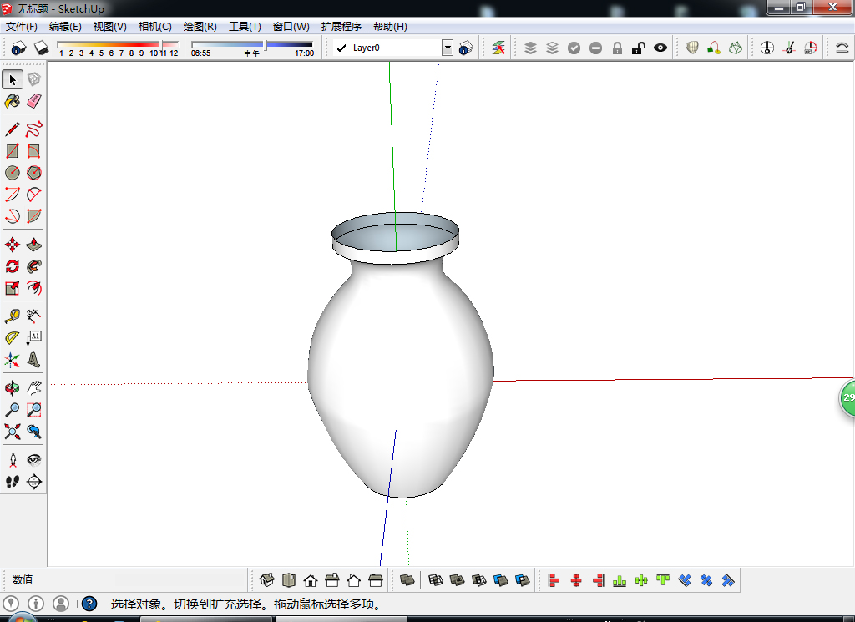Select the Circle drawing tool

[13, 173]
